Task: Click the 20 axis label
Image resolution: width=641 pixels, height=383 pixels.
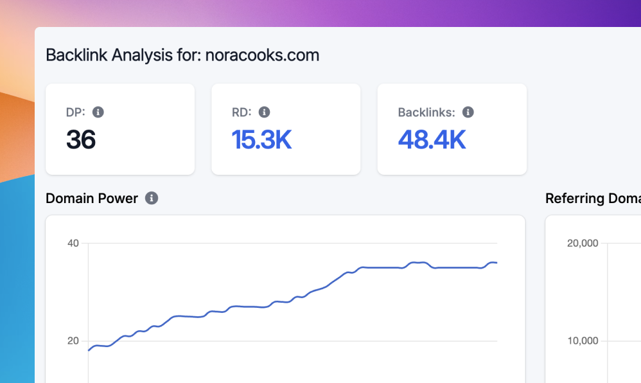Action: pos(73,341)
